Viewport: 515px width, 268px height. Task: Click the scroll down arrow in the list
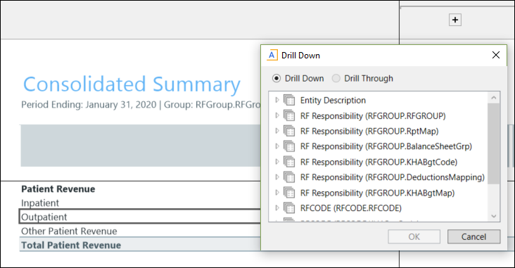(494, 216)
